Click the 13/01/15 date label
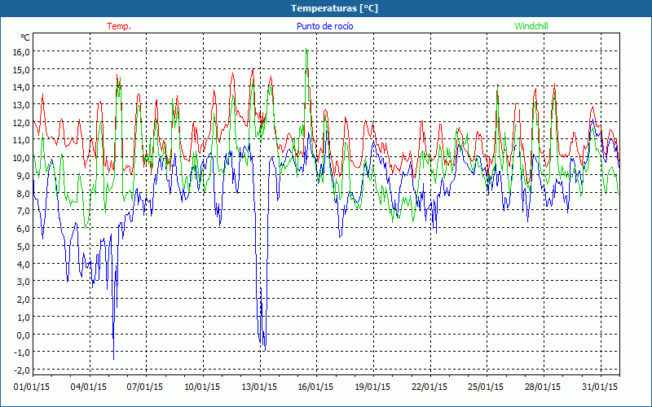Screen dimensions: 652x407 coord(259,387)
